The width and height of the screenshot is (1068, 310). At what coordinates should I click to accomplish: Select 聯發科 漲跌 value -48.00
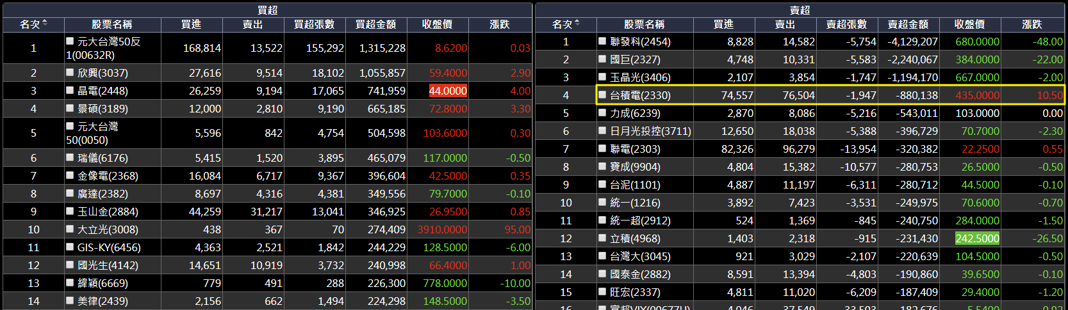1047,42
